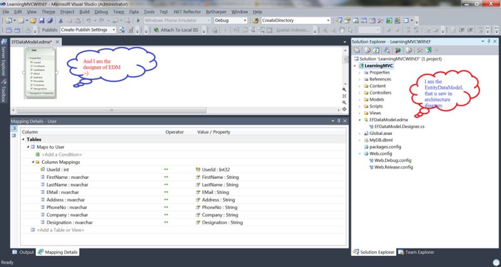Collapse the Maps to User node
This screenshot has height=267, width=501.
[28, 147]
